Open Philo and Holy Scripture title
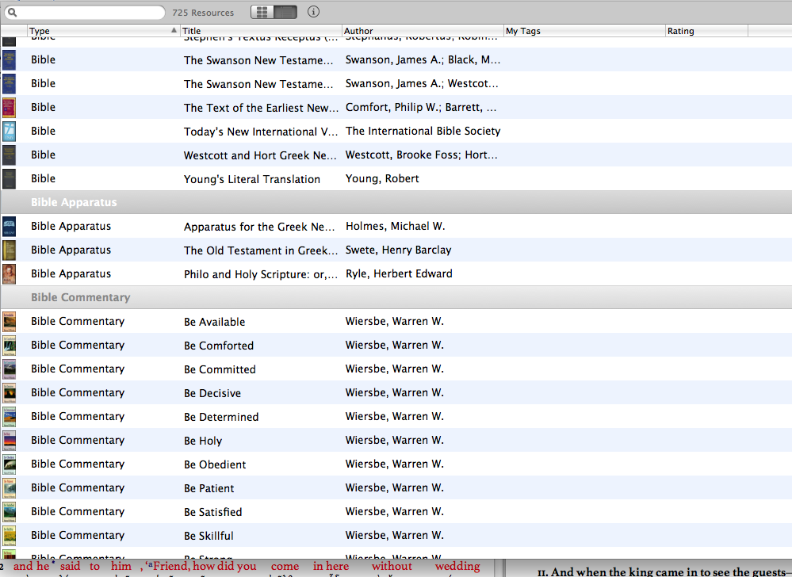The image size is (792, 577). pyautogui.click(x=261, y=274)
